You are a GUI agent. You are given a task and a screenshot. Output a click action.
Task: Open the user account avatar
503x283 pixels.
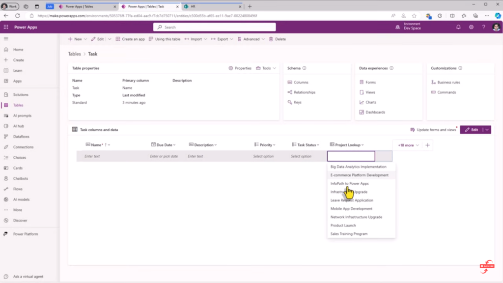496,28
